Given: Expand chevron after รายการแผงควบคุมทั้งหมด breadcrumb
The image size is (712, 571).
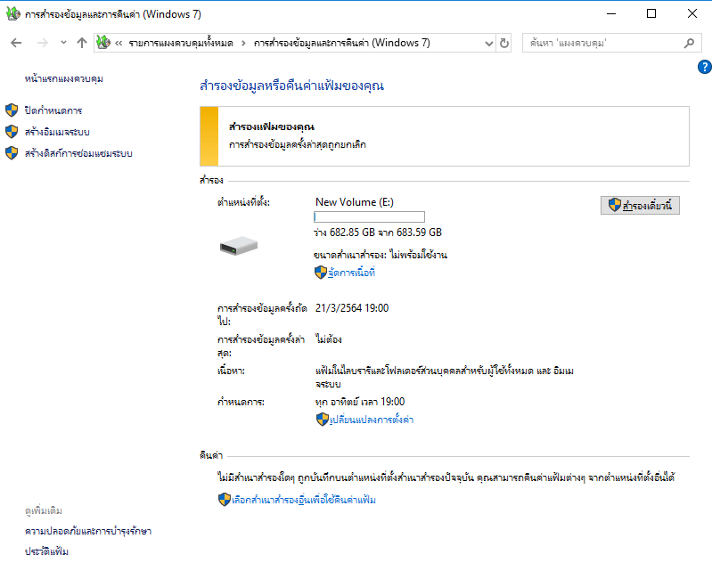Looking at the screenshot, I should pos(243,43).
